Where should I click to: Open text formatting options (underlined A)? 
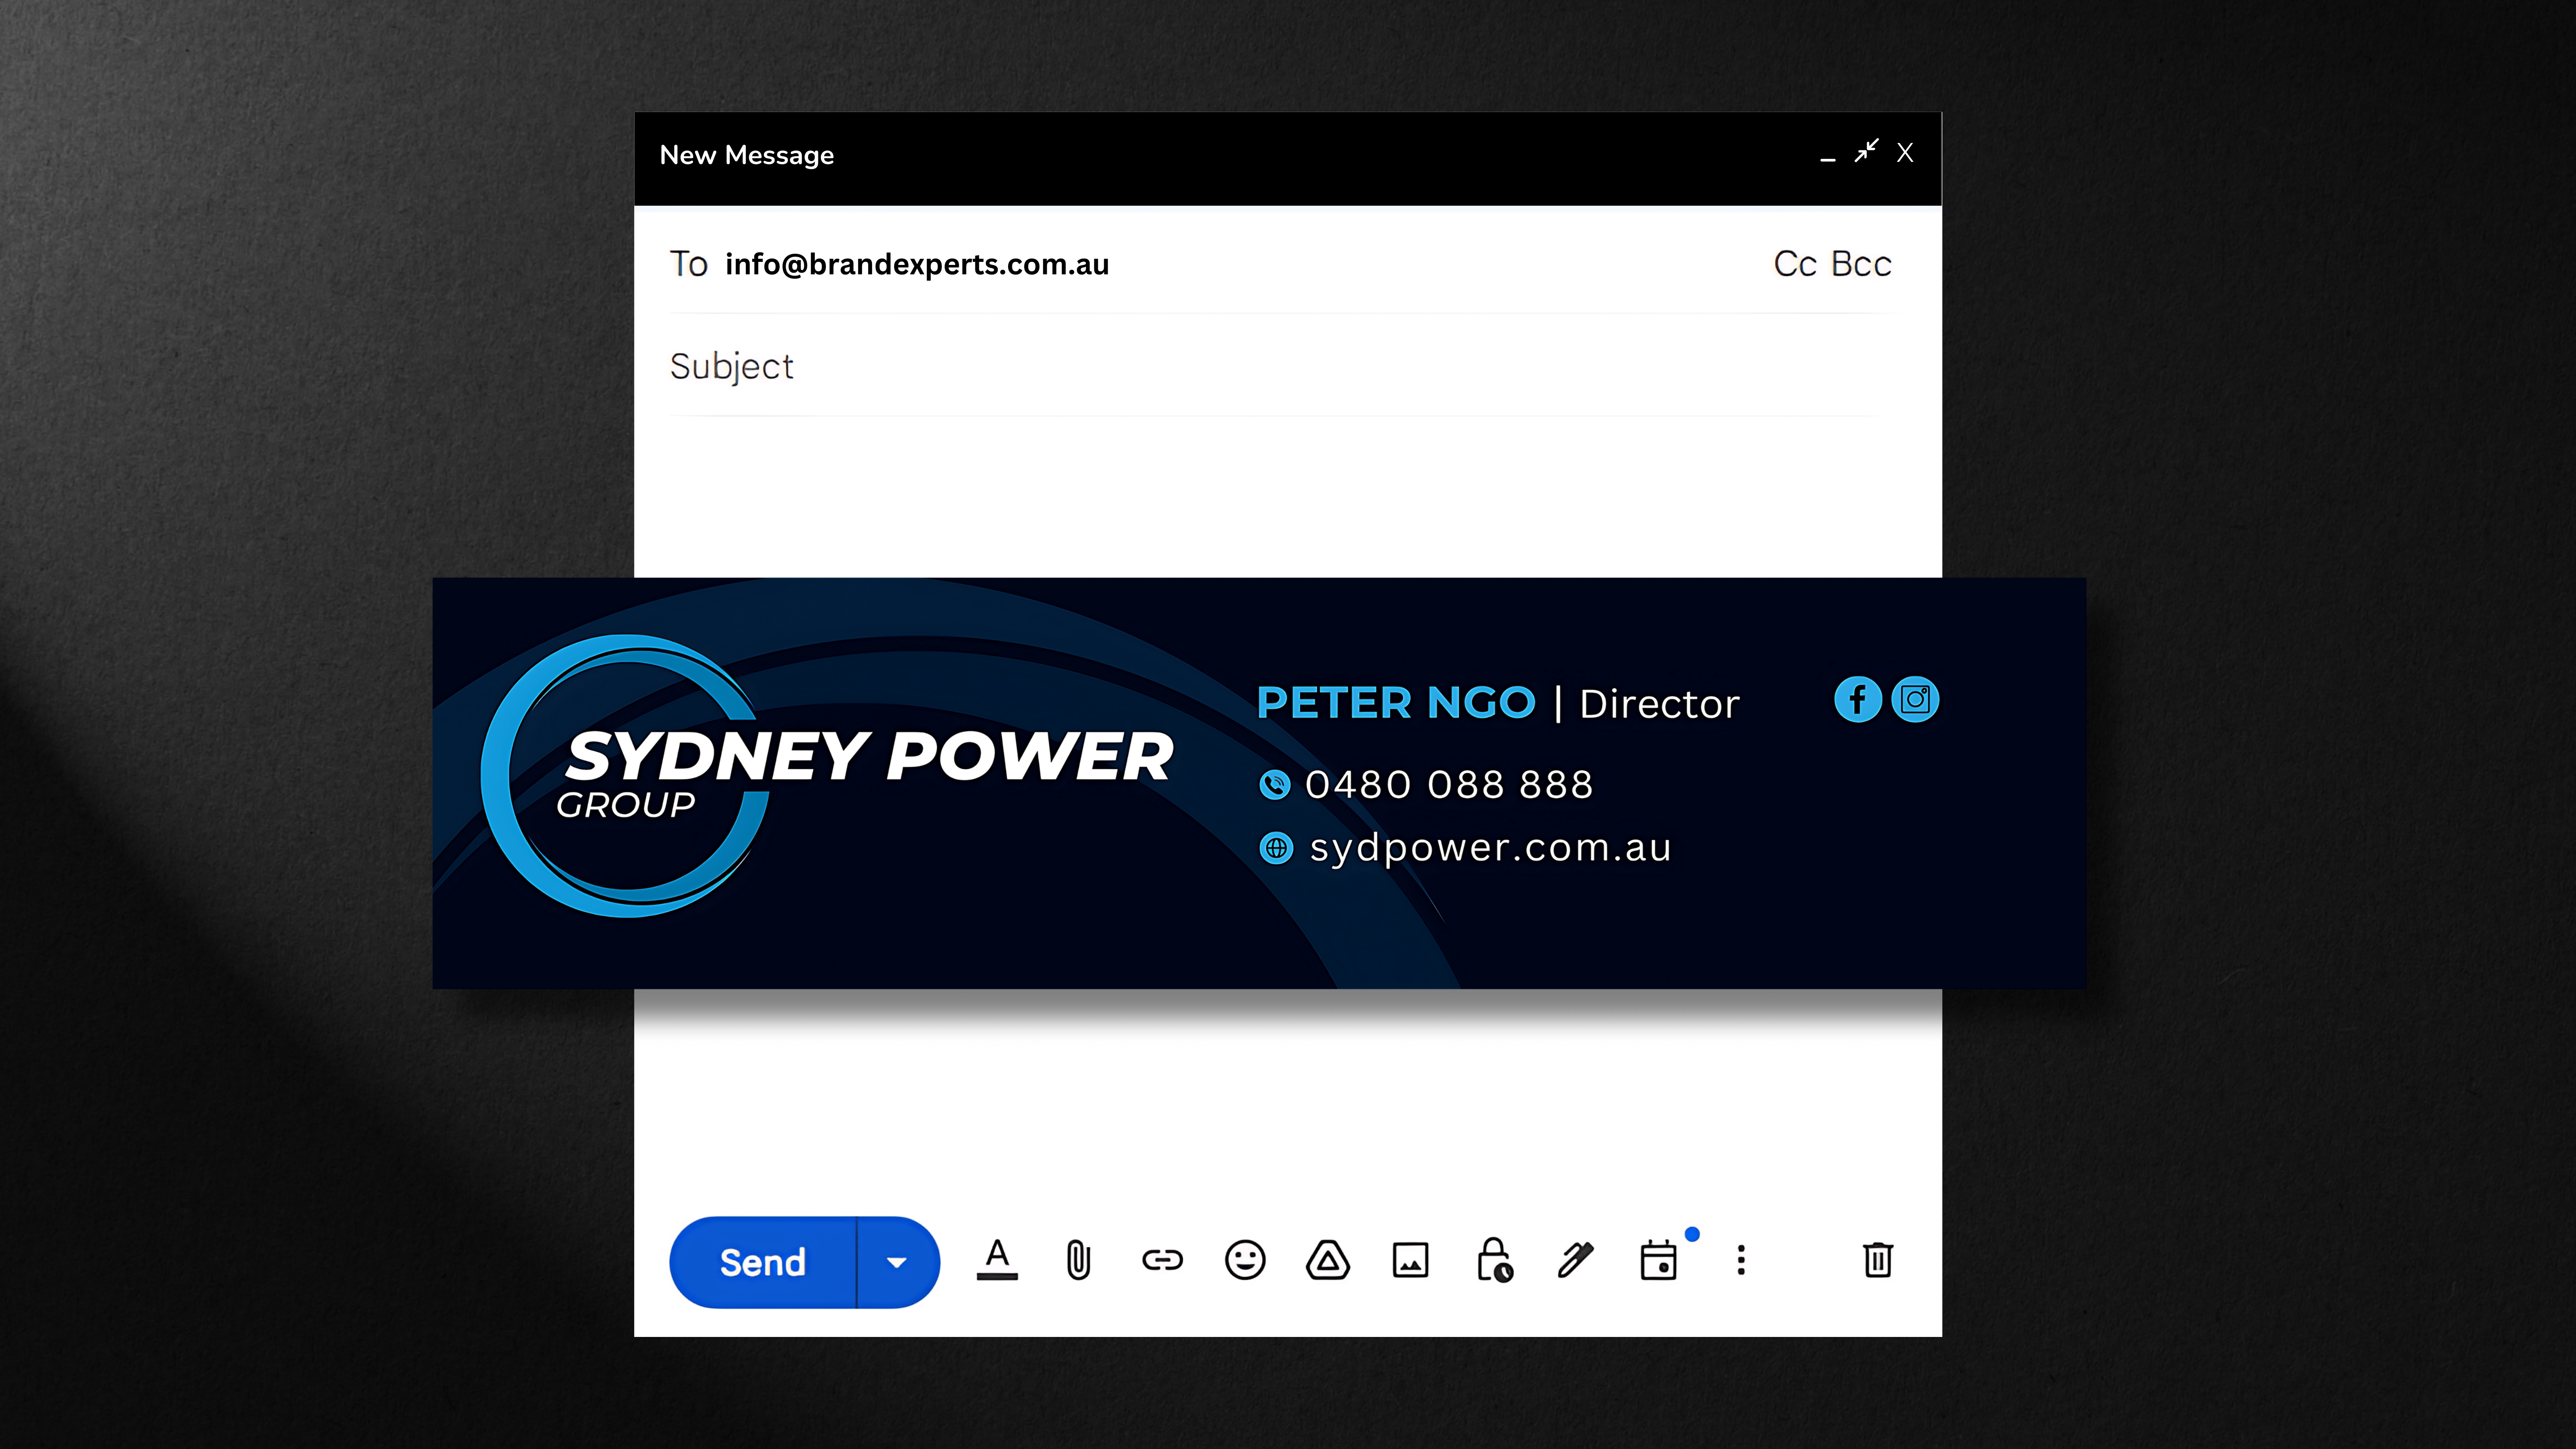[x=997, y=1260]
